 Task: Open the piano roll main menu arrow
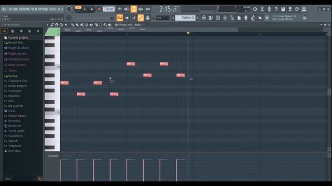pyautogui.click(x=47, y=25)
